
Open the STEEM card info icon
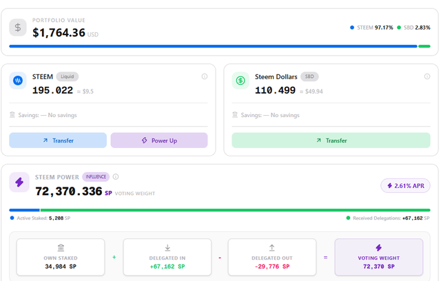click(205, 76)
